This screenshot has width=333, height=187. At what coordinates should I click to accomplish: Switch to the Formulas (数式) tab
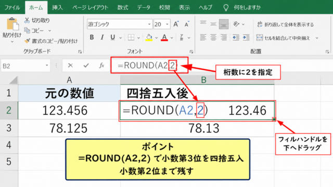123,7
